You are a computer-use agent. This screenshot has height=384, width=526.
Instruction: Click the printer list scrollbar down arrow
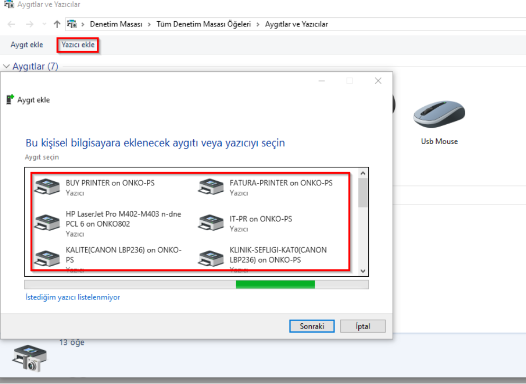pos(363,271)
